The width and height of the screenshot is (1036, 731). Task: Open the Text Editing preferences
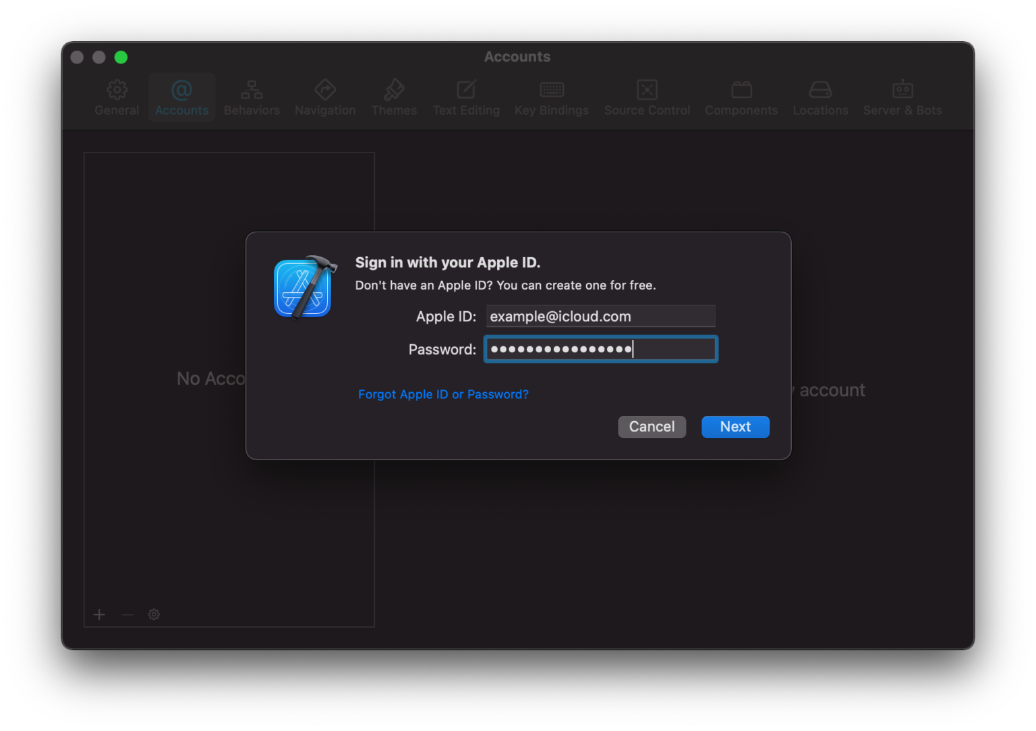(466, 97)
